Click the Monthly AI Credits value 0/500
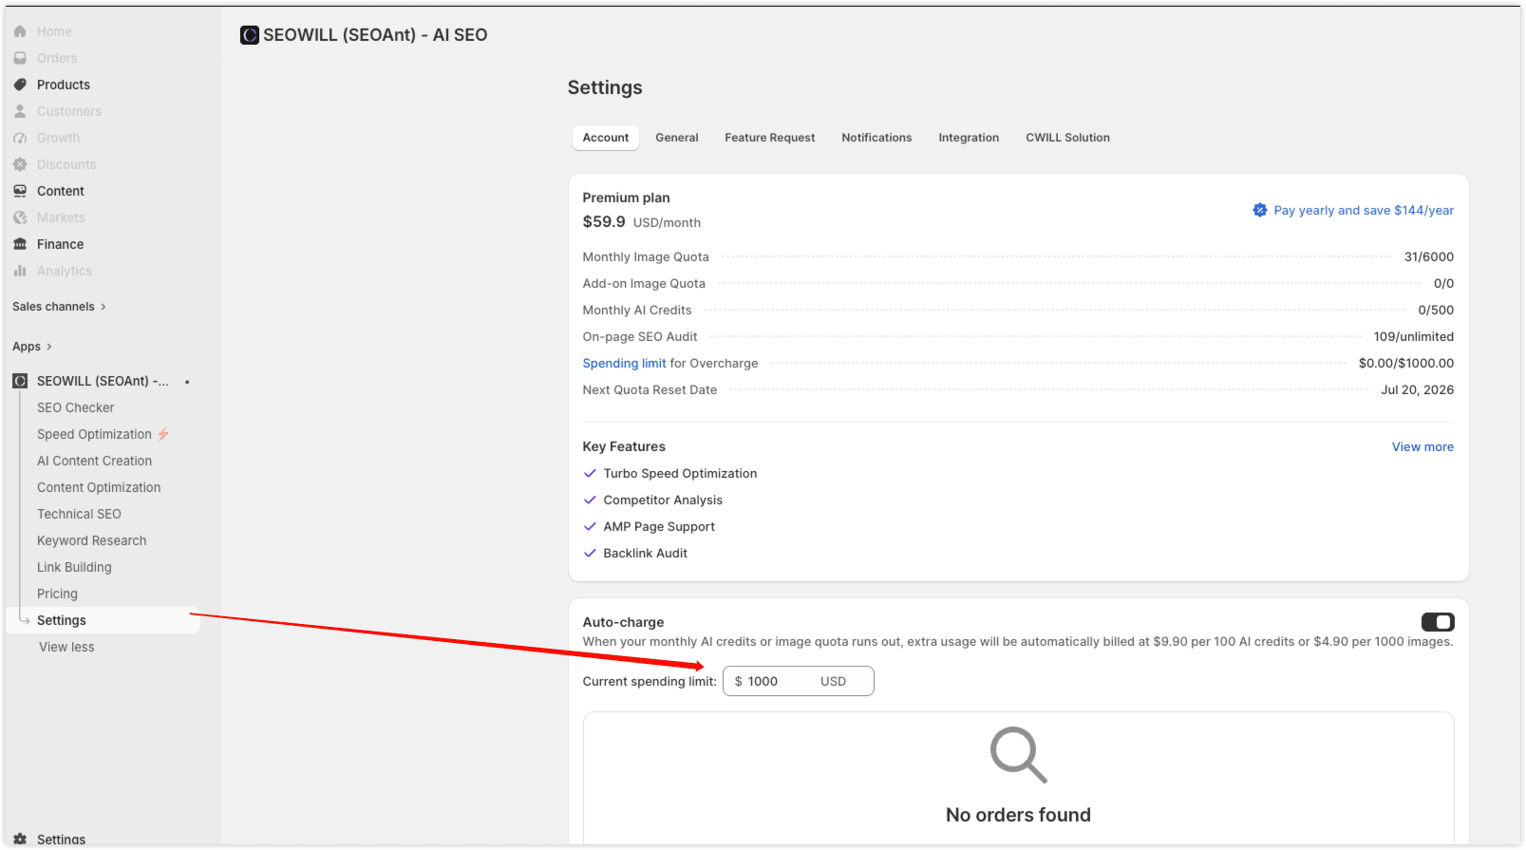This screenshot has height=850, width=1526. coord(1436,310)
